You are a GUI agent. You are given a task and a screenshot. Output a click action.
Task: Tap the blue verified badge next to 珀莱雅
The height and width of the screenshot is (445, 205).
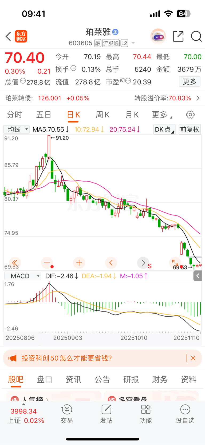115,32
